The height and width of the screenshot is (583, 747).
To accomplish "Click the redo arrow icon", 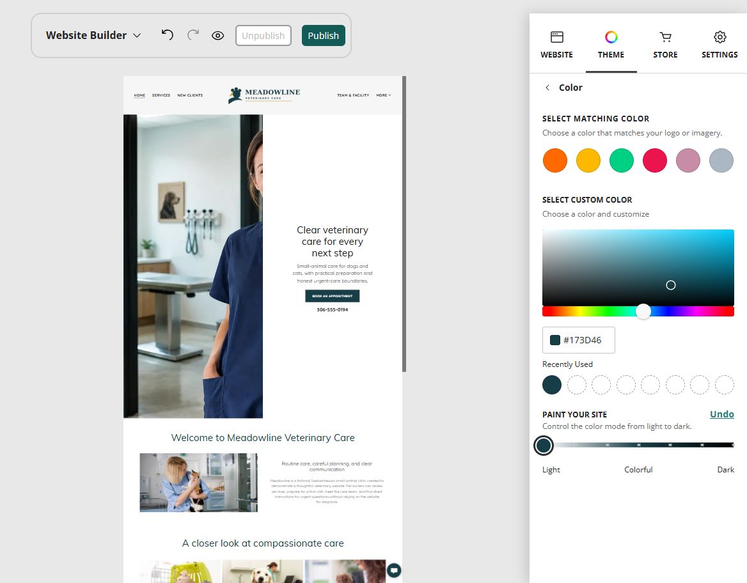I will [x=193, y=35].
